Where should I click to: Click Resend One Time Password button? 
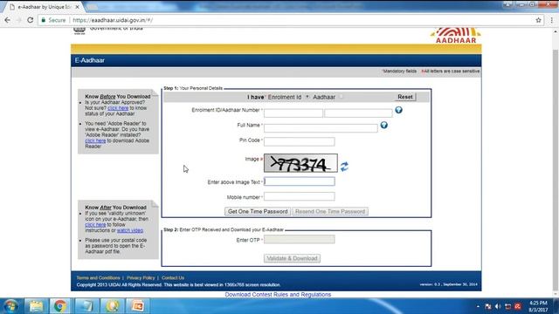click(x=330, y=211)
